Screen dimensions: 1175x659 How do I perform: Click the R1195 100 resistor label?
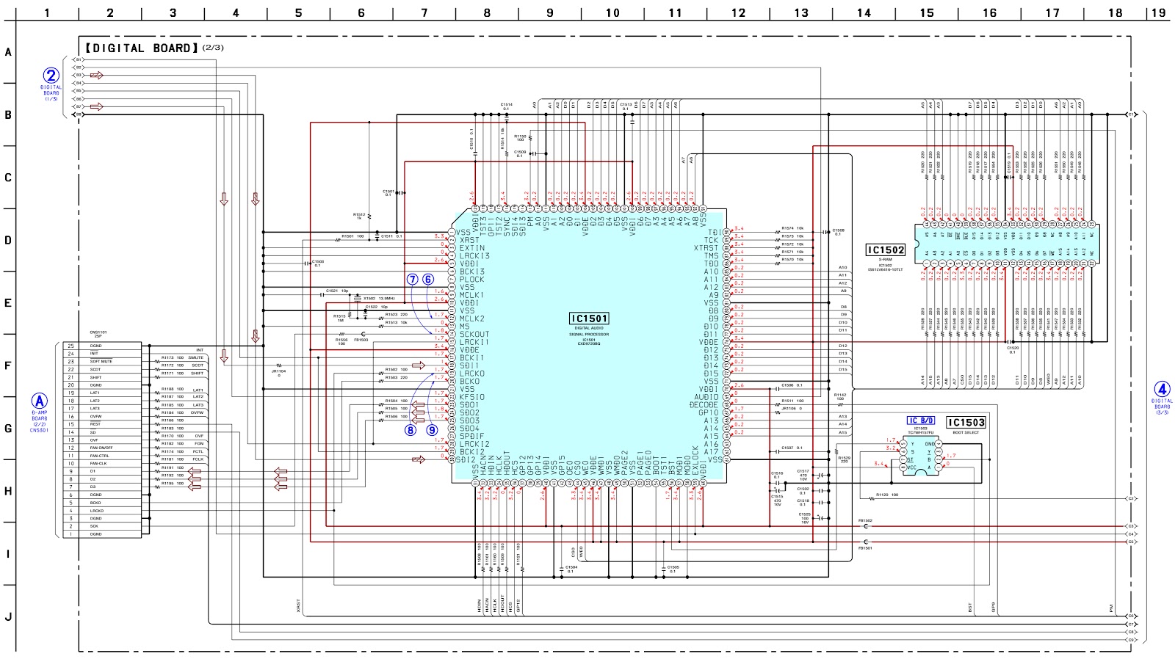(173, 484)
